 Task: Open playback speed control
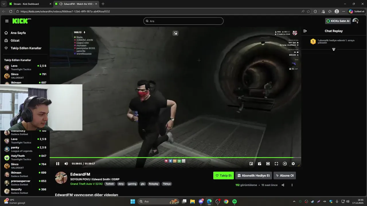coord(285,164)
